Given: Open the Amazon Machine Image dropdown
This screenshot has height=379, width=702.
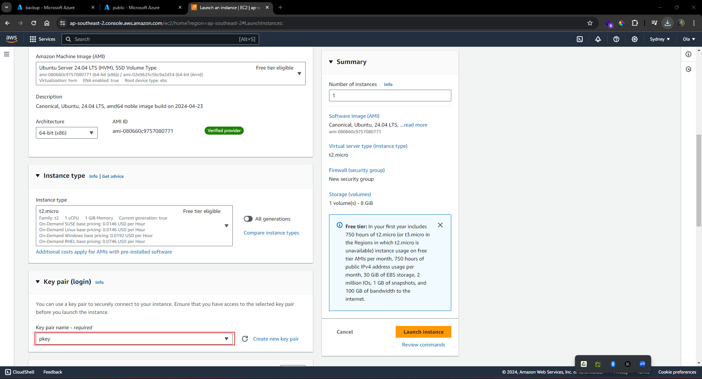Looking at the screenshot, I should (171, 74).
